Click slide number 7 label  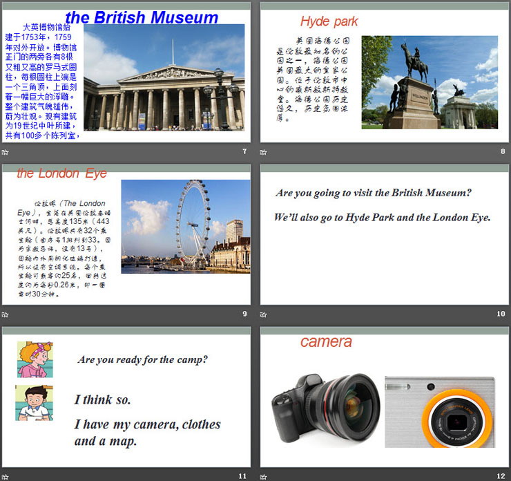[244, 151]
